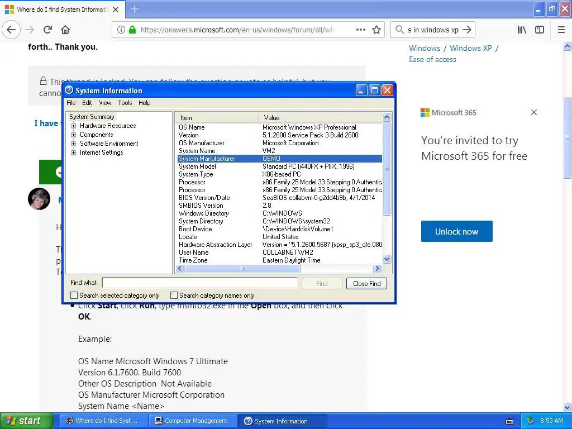Click in the 'Find what' text field
This screenshot has width=572, height=429.
coord(200,283)
